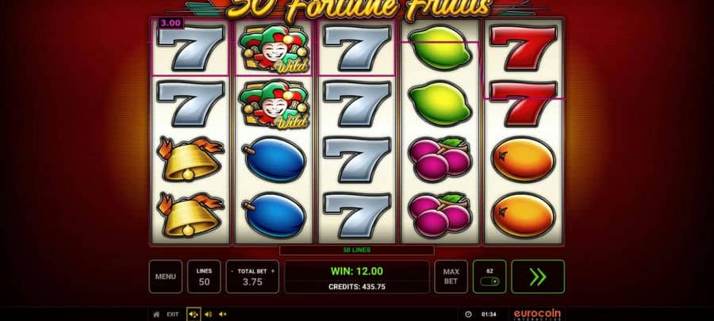Click the 3.00 payline win label
Screen dimensions: 714x321
(x=171, y=23)
